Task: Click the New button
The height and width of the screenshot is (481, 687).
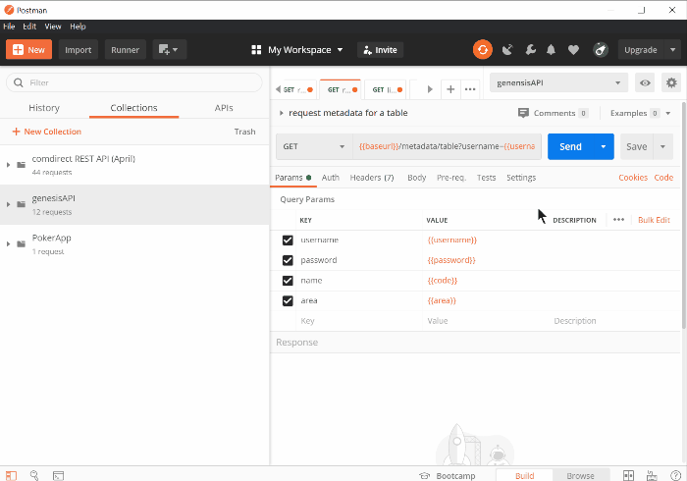Action: point(28,49)
